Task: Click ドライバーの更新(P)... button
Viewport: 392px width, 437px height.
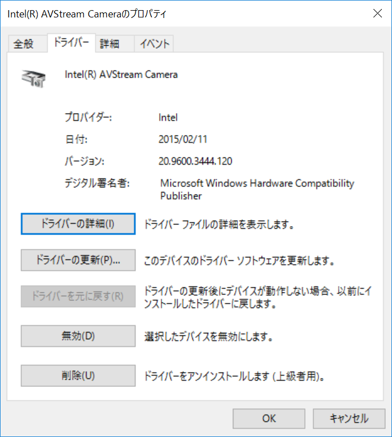Action: 78,260
